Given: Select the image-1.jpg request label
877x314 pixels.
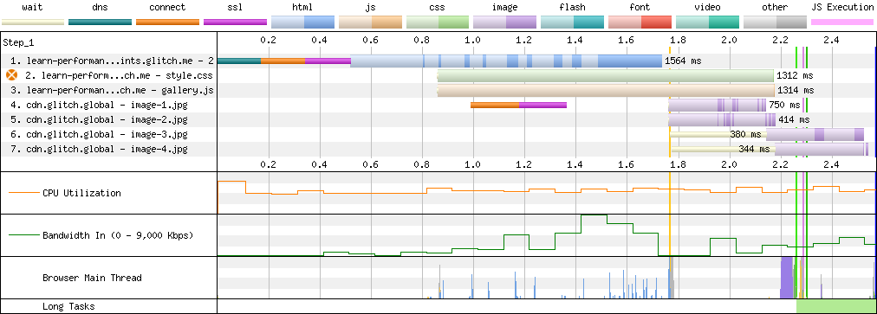Looking at the screenshot, I should [99, 105].
